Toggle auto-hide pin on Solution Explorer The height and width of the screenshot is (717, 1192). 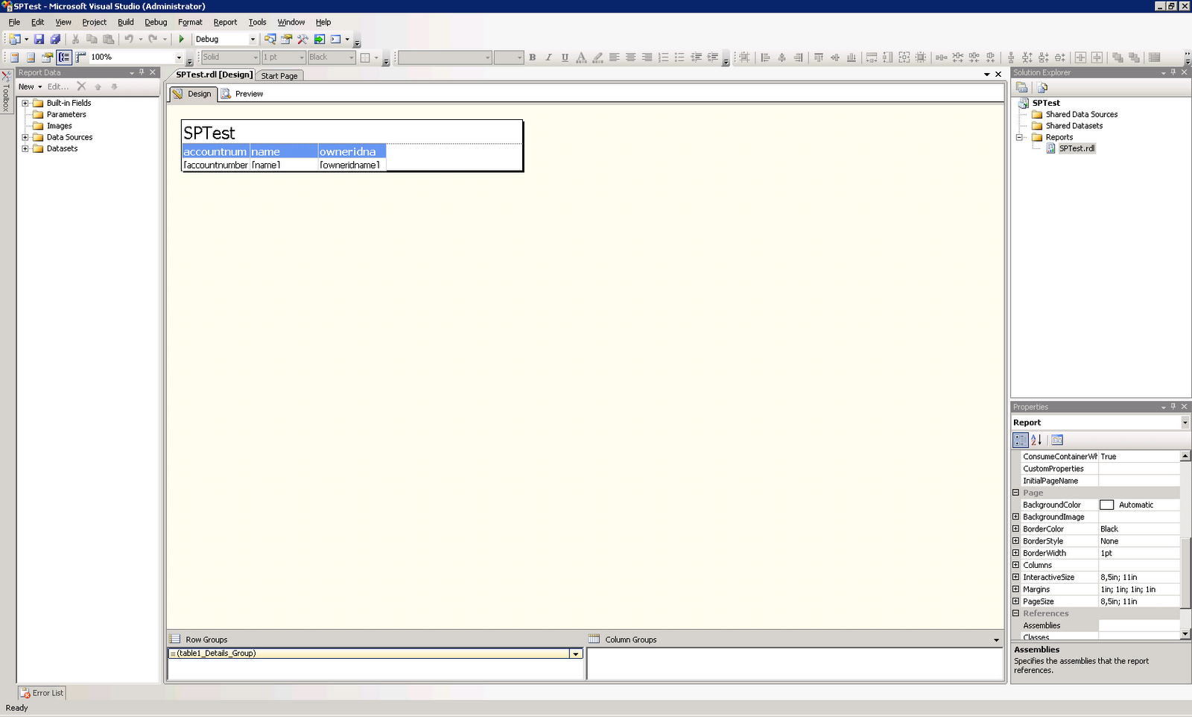[x=1173, y=72]
